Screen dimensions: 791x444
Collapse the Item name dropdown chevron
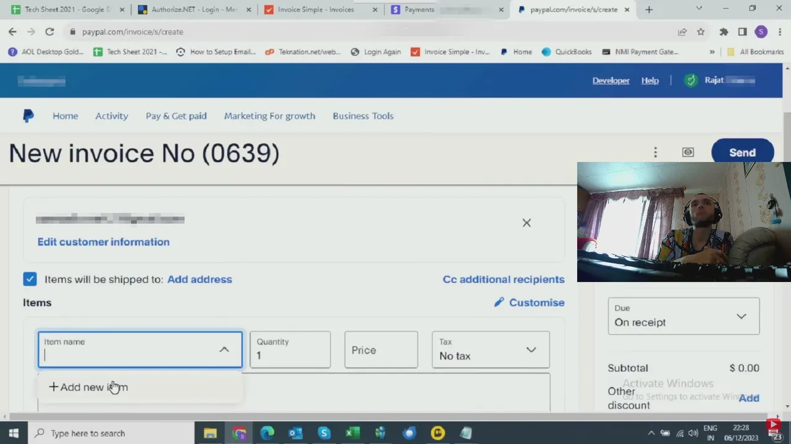224,350
